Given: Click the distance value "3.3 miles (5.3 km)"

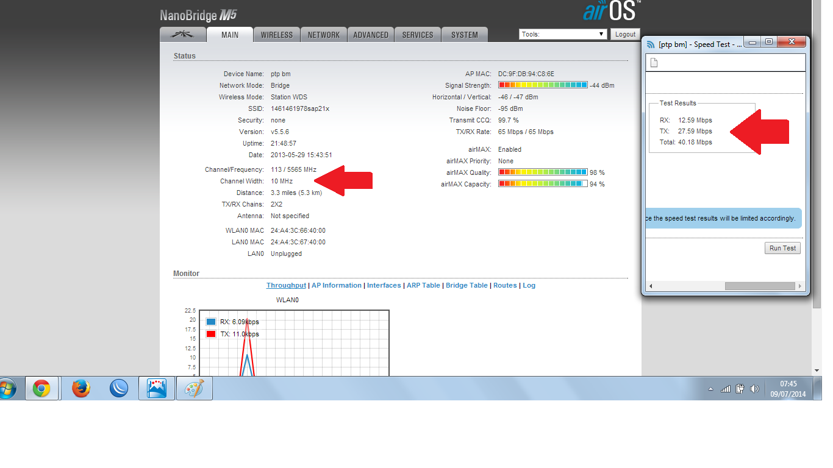Looking at the screenshot, I should 296,193.
